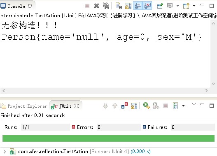Toggle Show Failures Only in JUnit
The height and width of the screenshot is (156, 217).
pos(124,106)
